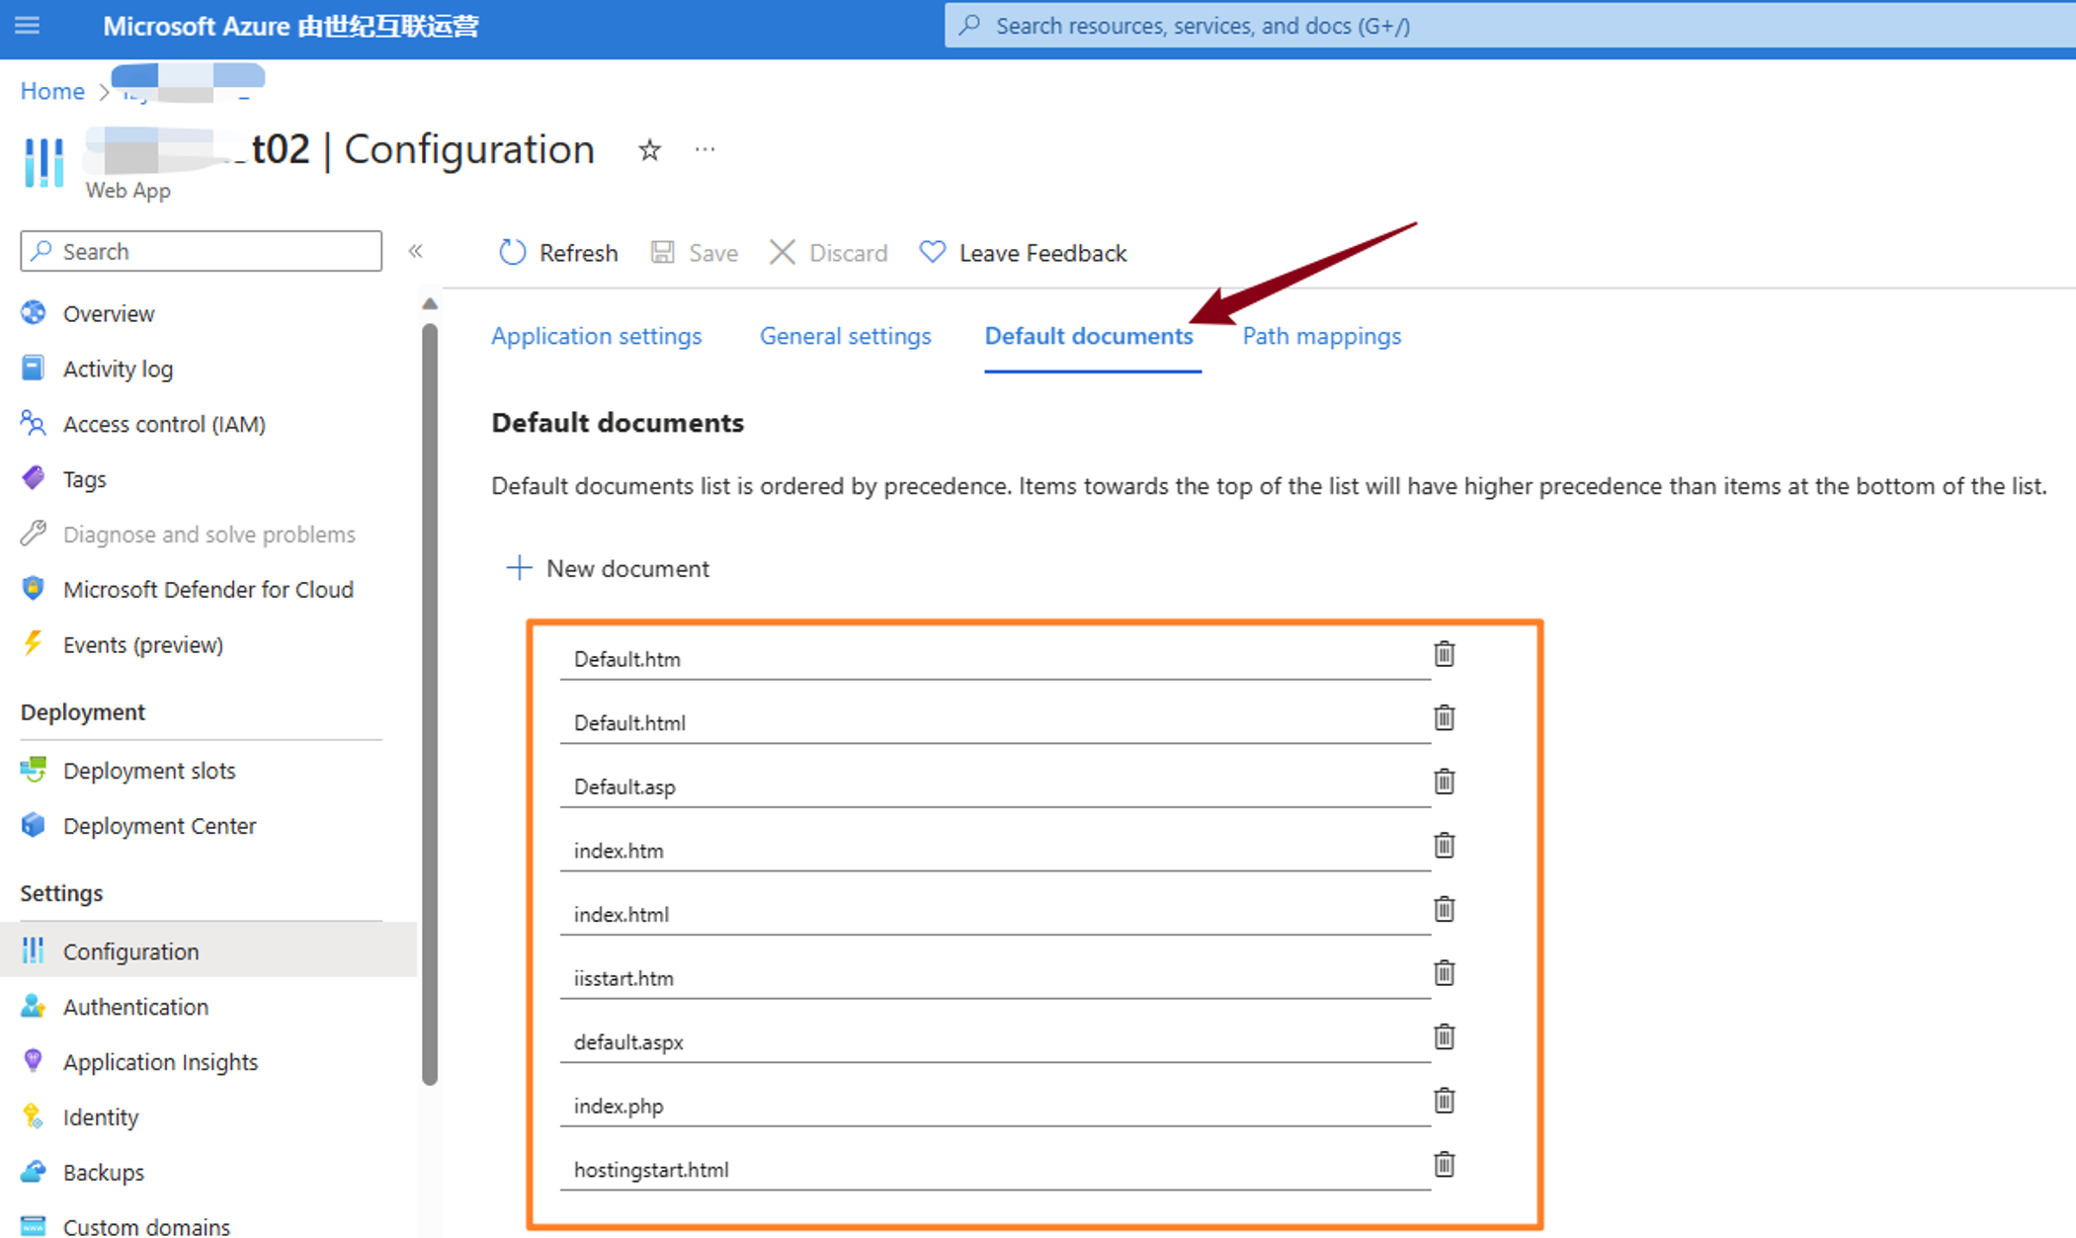Screen dimensions: 2076x1238
Task: Open the hamburger portal menu
Action: click(x=28, y=26)
